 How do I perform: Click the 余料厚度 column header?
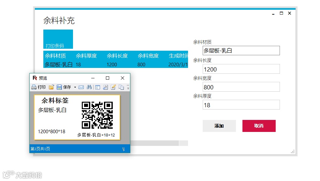coord(86,56)
